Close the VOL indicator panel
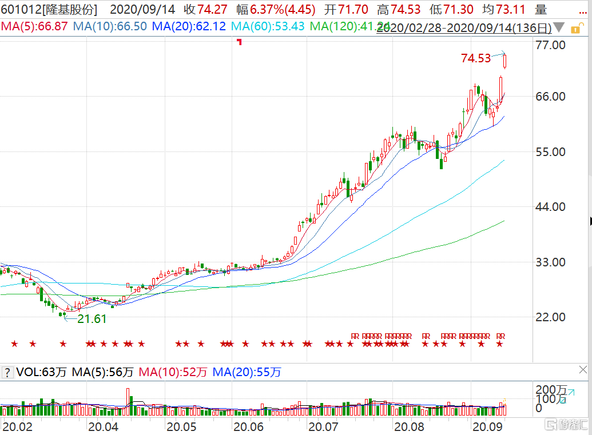This screenshot has height=435, width=592. (583, 370)
